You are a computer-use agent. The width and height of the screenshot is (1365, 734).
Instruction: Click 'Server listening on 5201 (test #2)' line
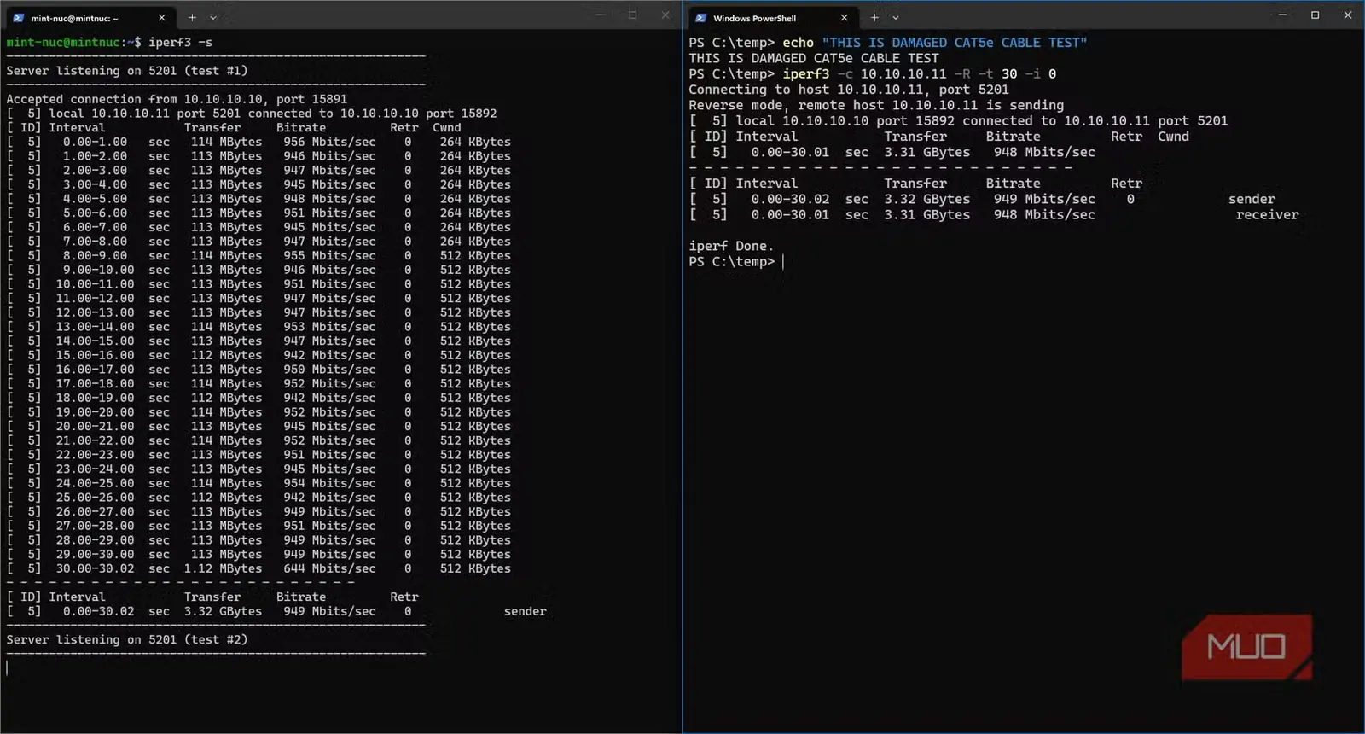click(x=127, y=639)
